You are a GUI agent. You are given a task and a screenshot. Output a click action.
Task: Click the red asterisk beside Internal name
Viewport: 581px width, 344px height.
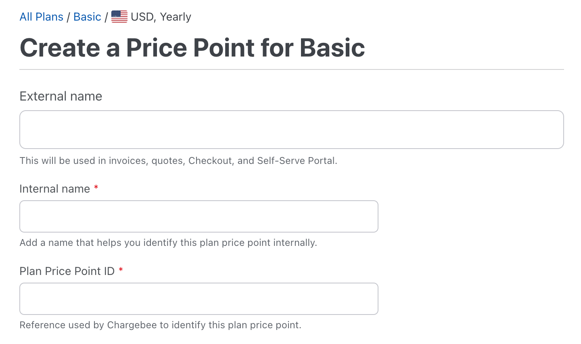[x=96, y=188]
